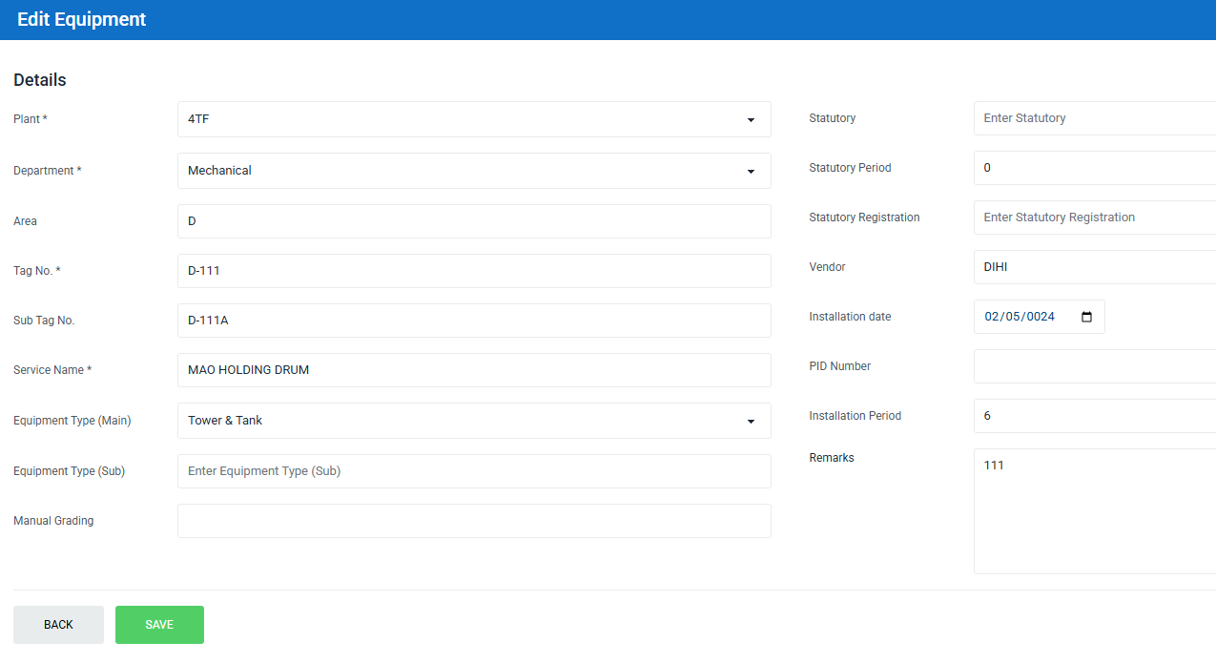Focus the Tag No. field with D-111
This screenshot has height=663, width=1216.
tap(474, 271)
